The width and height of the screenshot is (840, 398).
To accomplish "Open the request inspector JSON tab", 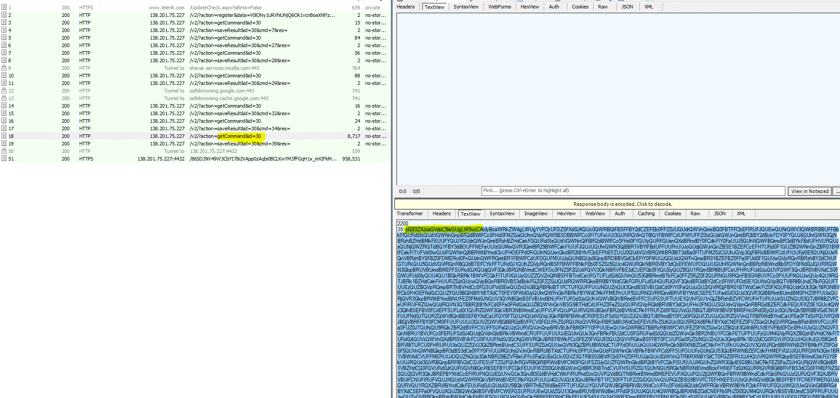I will click(627, 7).
